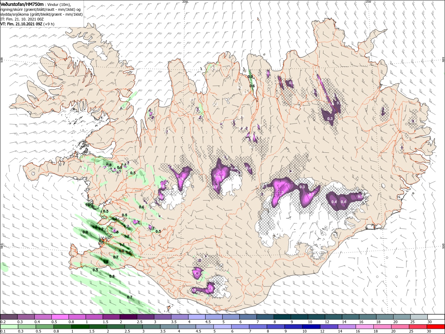This screenshot has width=445, height=334.
Task: Click the 'Vindur (10m),' header text
Action: click(59, 4)
